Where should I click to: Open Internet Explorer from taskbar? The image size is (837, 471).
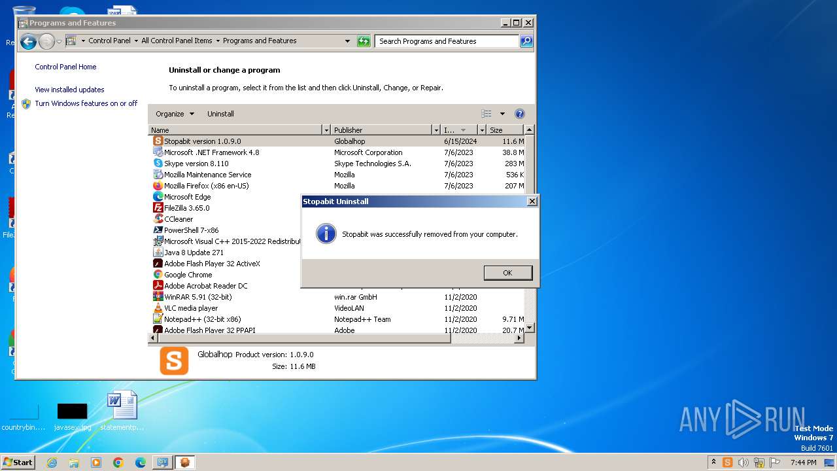coord(52,462)
